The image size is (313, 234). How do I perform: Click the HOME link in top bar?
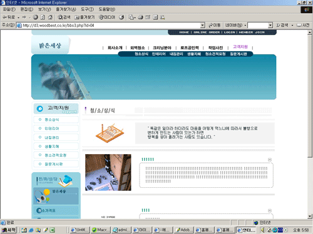184,32
